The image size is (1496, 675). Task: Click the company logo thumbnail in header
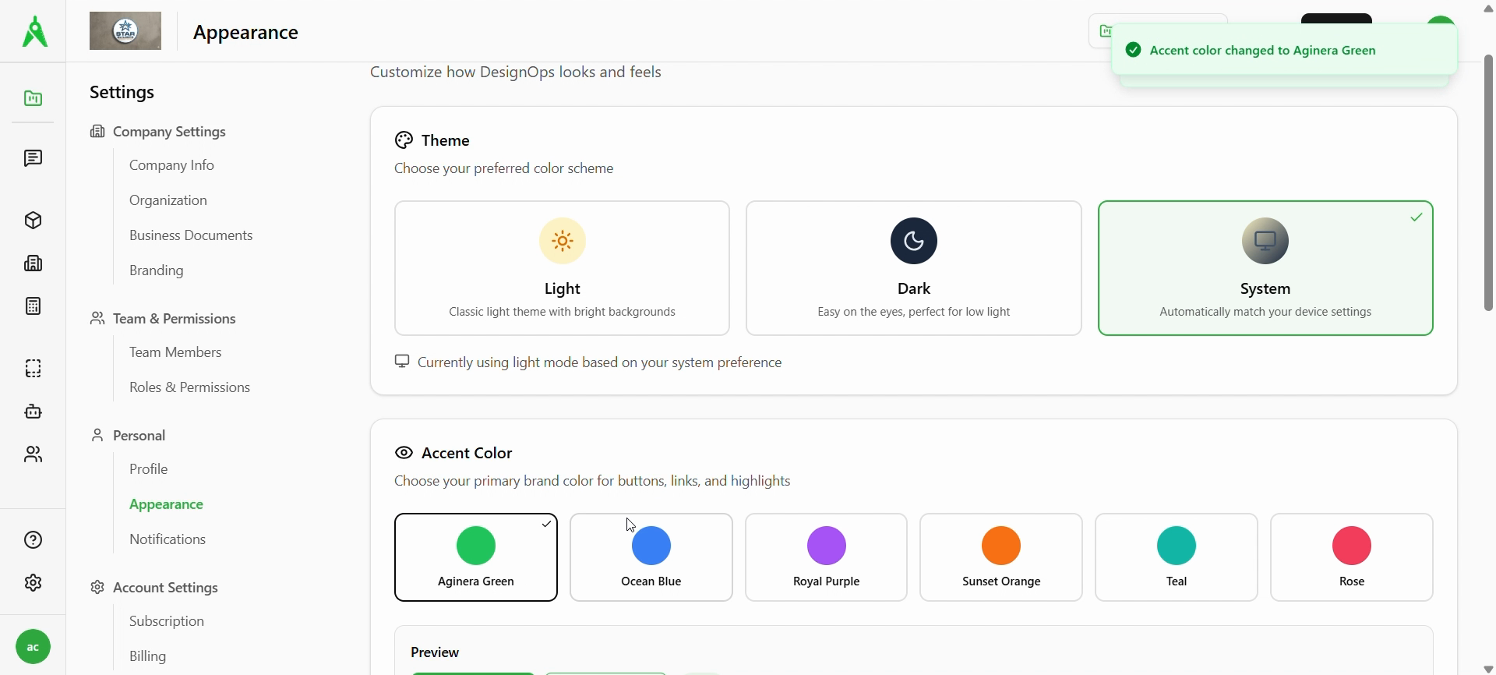tap(125, 31)
